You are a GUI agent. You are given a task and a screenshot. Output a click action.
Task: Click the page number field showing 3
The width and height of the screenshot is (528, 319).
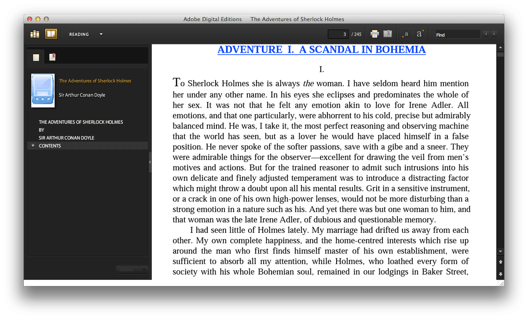click(338, 33)
